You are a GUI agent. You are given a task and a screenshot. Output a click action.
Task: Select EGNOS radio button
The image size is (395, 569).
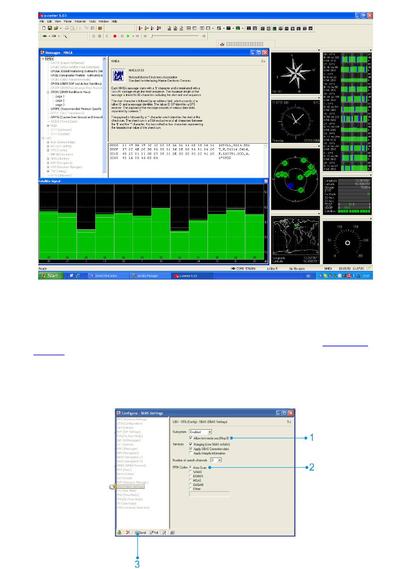click(191, 476)
